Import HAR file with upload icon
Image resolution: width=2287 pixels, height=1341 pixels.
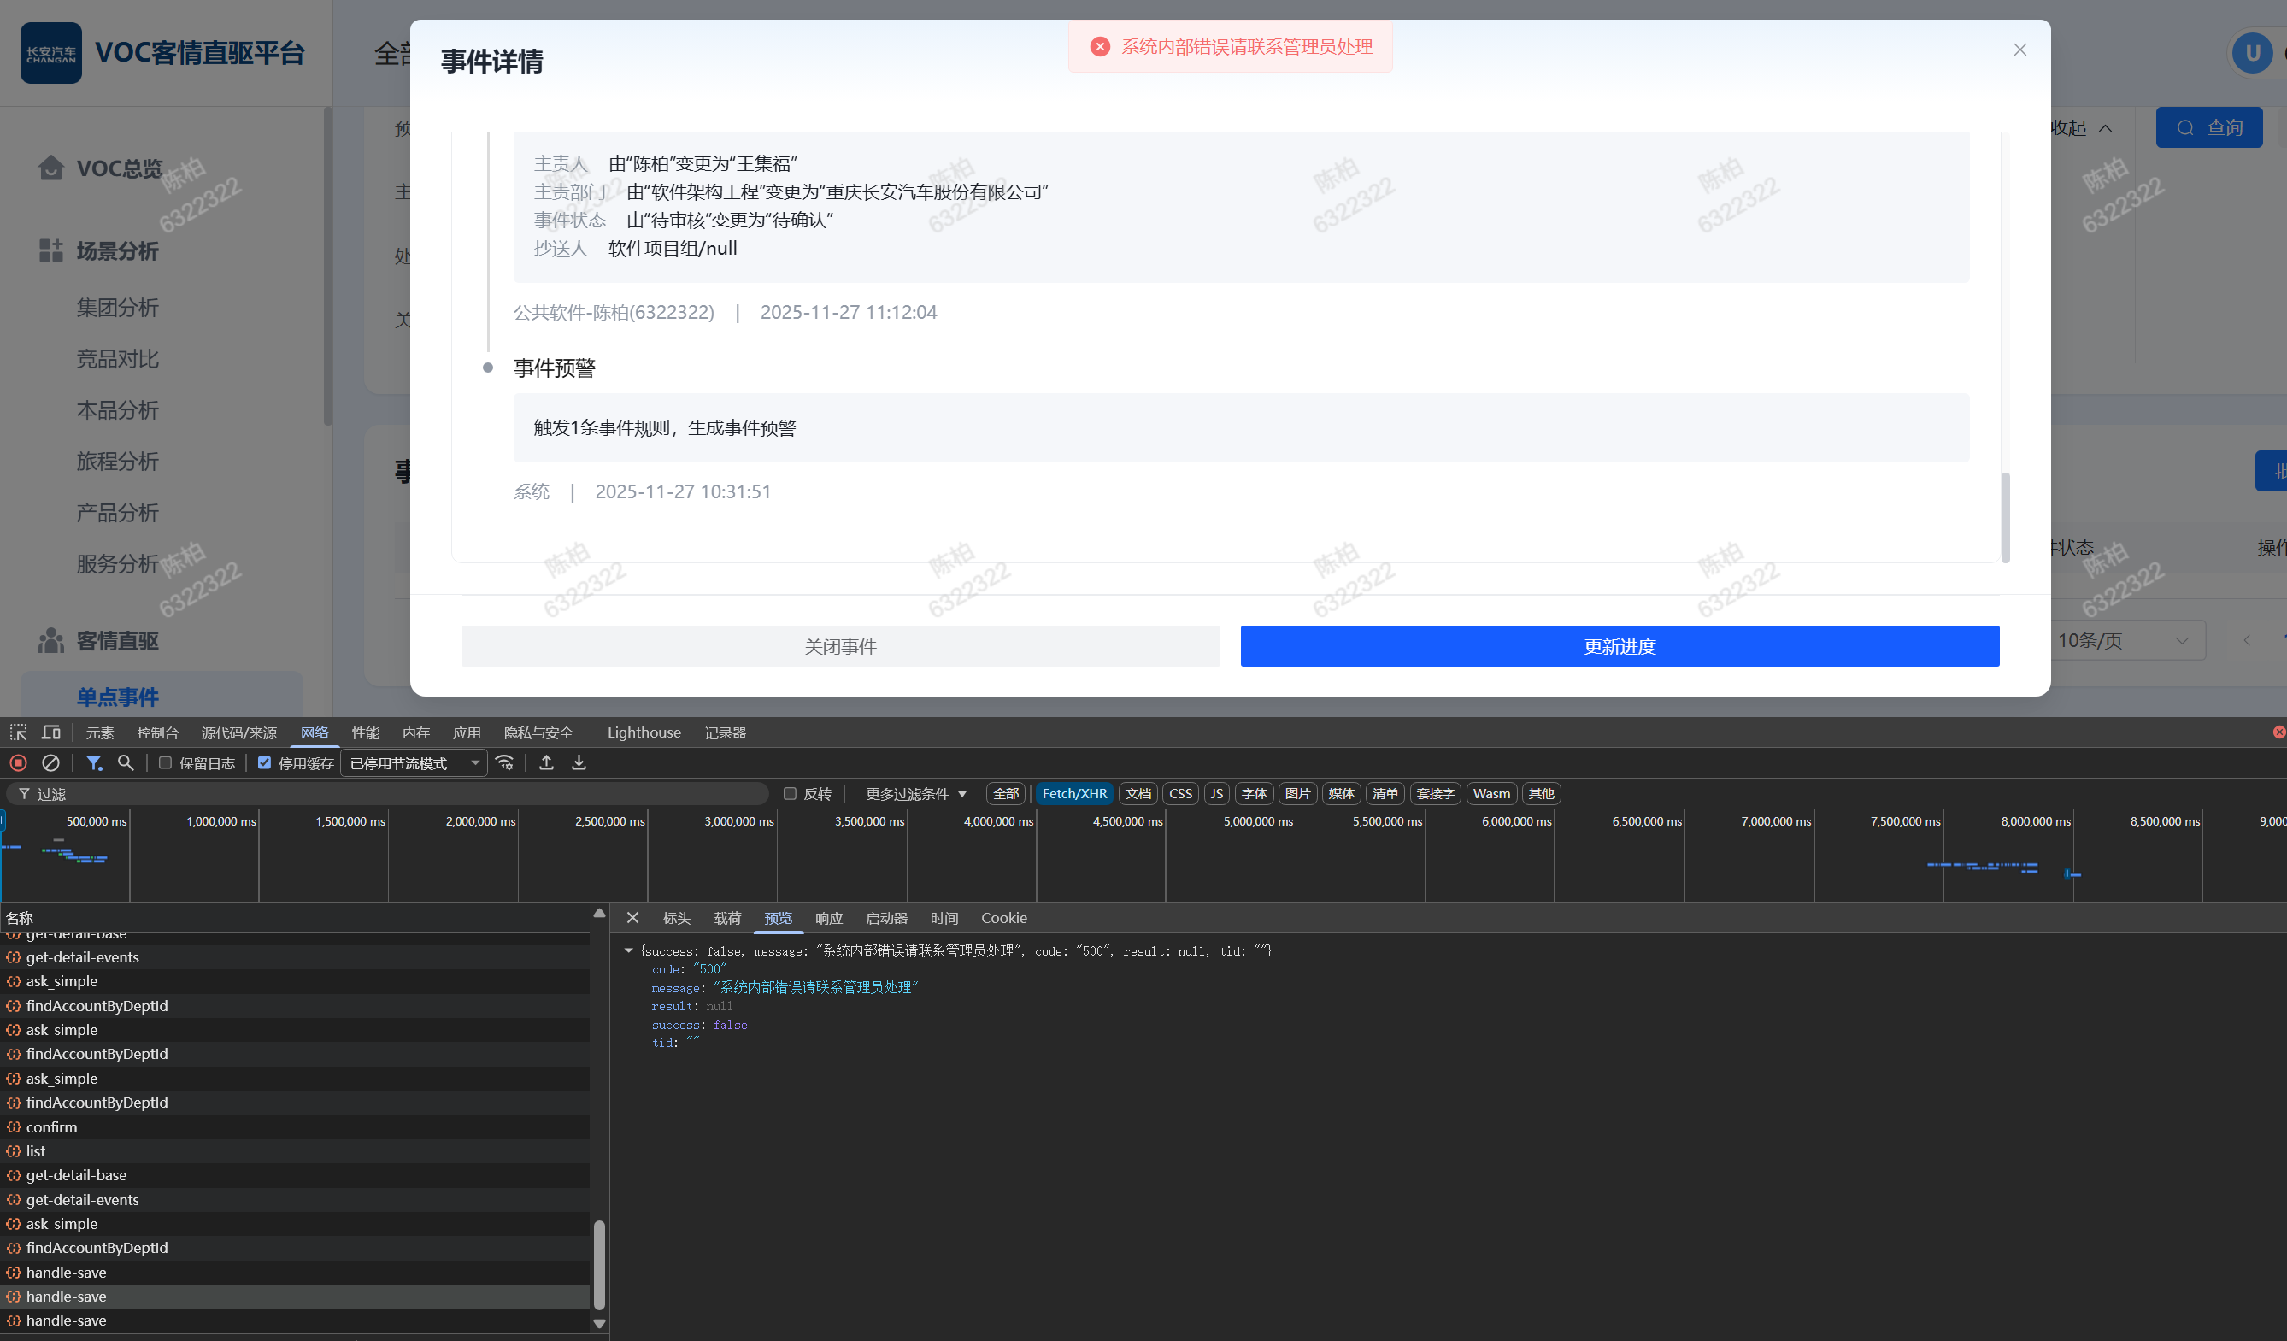(546, 763)
